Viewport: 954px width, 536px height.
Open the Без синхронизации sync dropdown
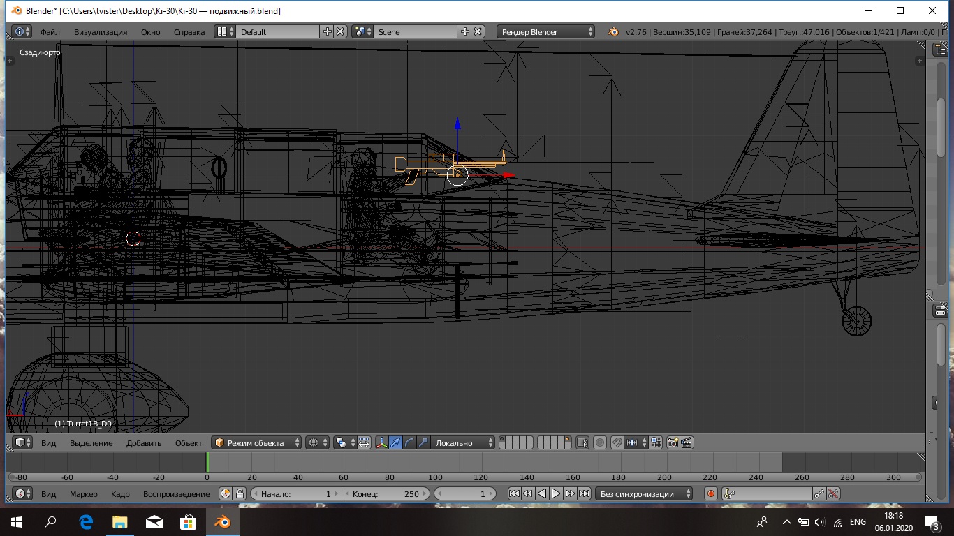click(x=643, y=493)
